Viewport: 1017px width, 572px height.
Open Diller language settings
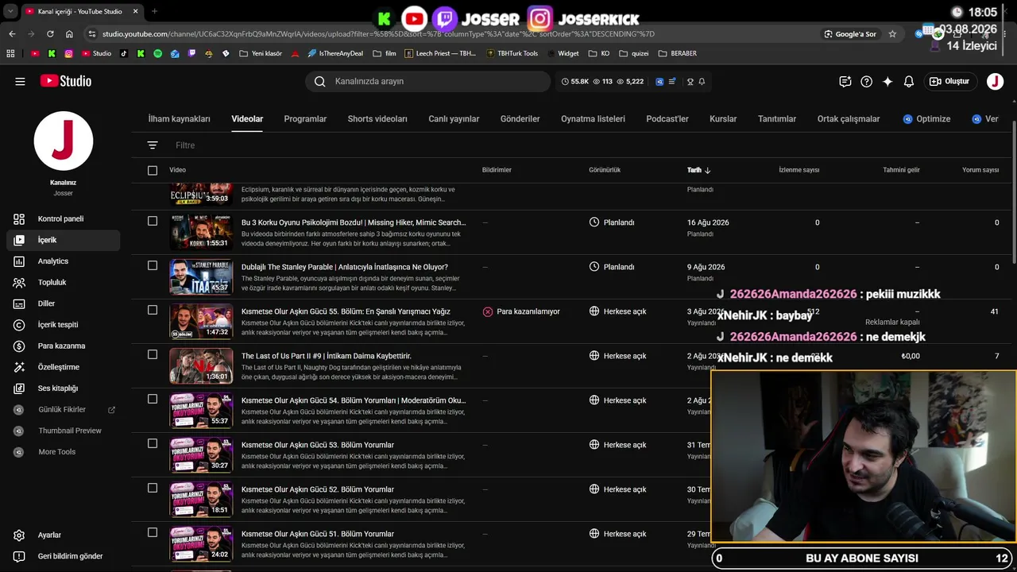click(x=46, y=303)
